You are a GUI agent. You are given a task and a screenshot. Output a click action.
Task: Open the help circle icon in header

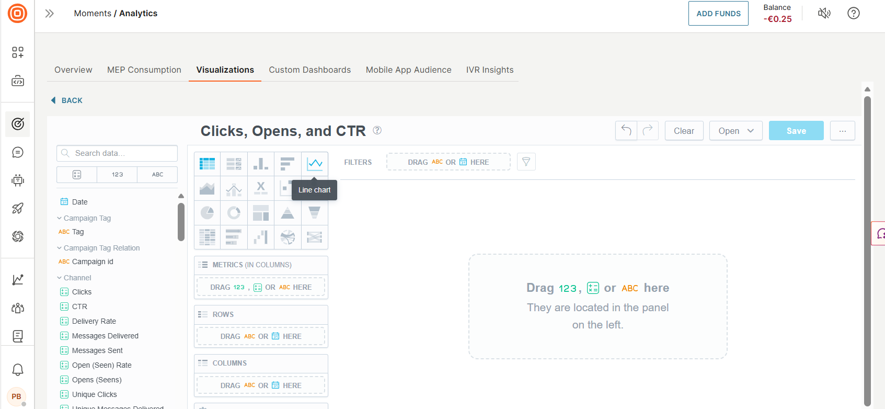tap(854, 13)
